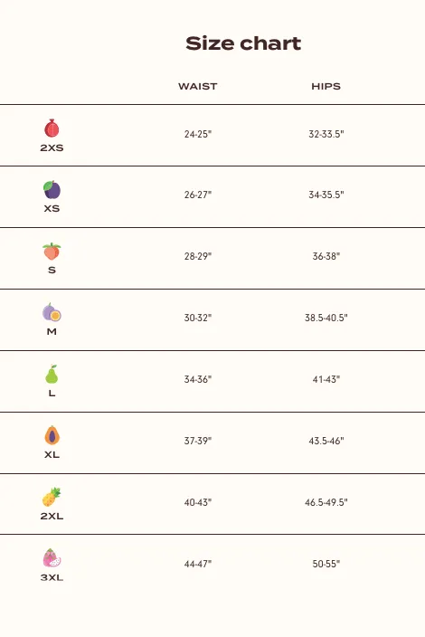Image resolution: width=425 pixels, height=637 pixels.
Task: Click the HIPS column header
Action: [326, 87]
